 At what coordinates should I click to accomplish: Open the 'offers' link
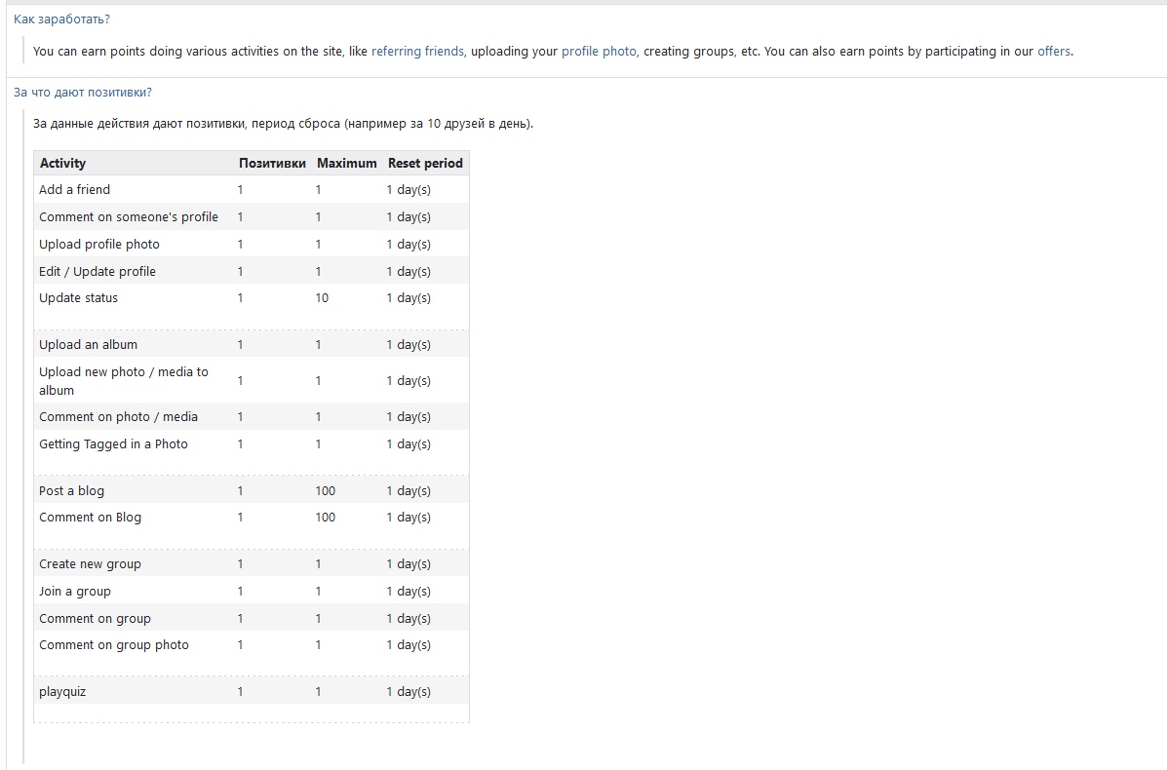point(1054,52)
